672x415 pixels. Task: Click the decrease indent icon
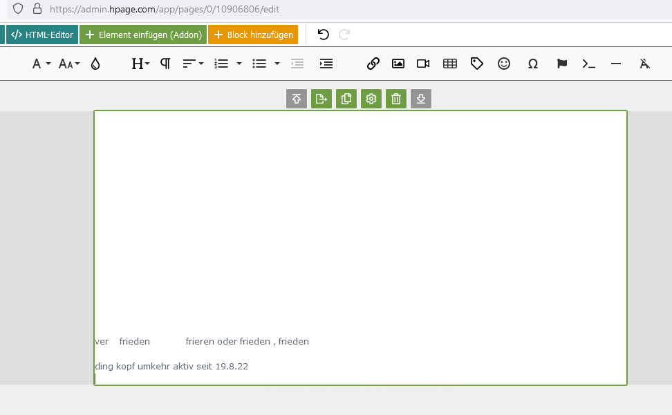click(297, 64)
